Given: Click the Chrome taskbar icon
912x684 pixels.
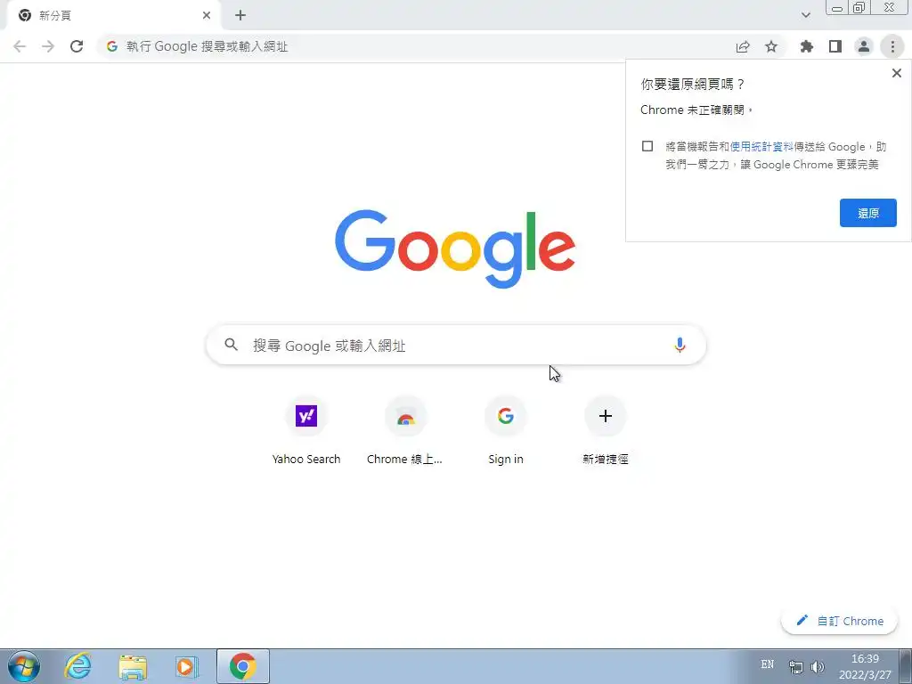Looking at the screenshot, I should click(243, 666).
